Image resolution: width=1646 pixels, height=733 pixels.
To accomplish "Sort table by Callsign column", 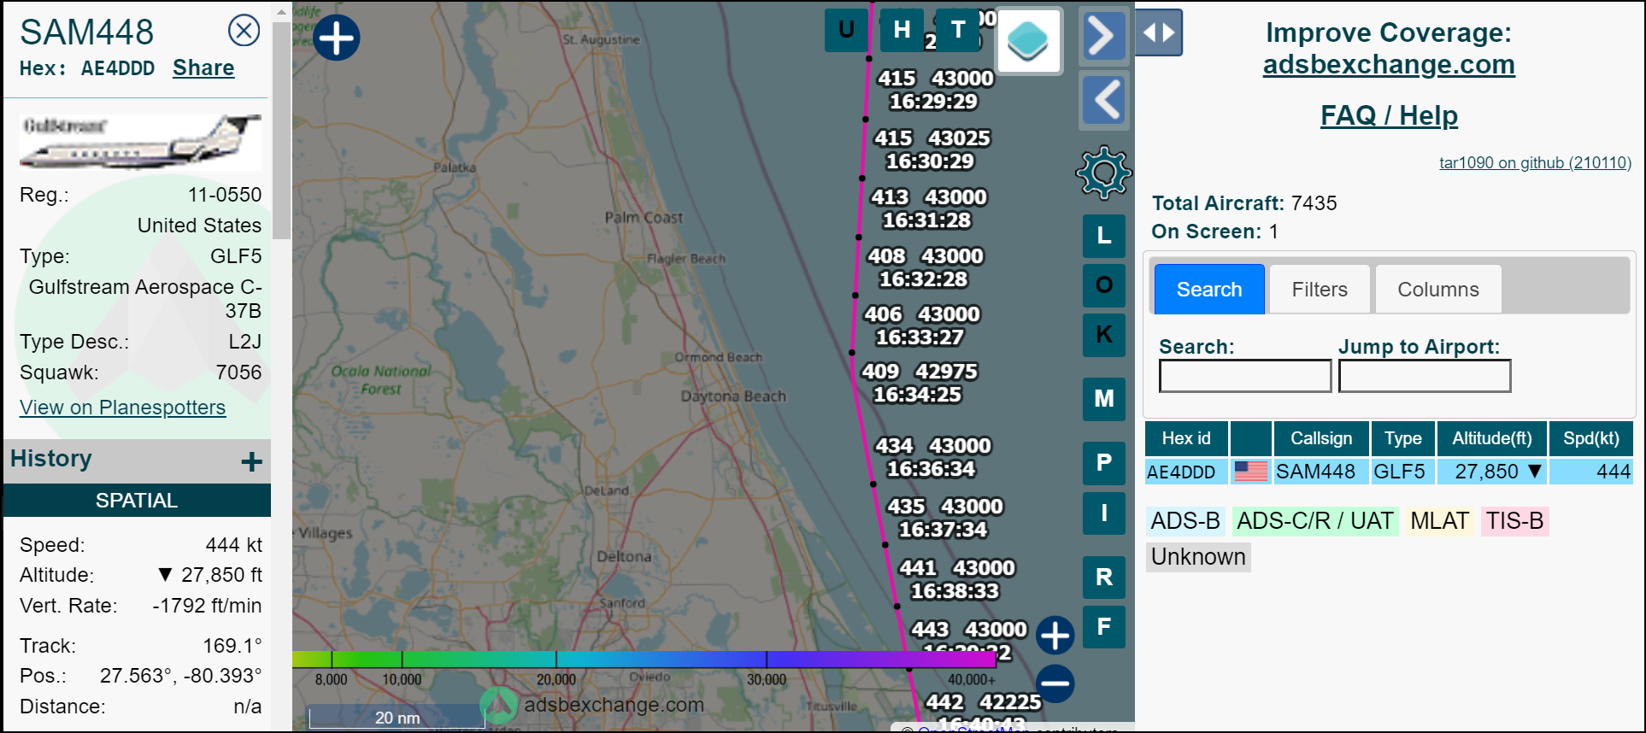I will click(1321, 438).
